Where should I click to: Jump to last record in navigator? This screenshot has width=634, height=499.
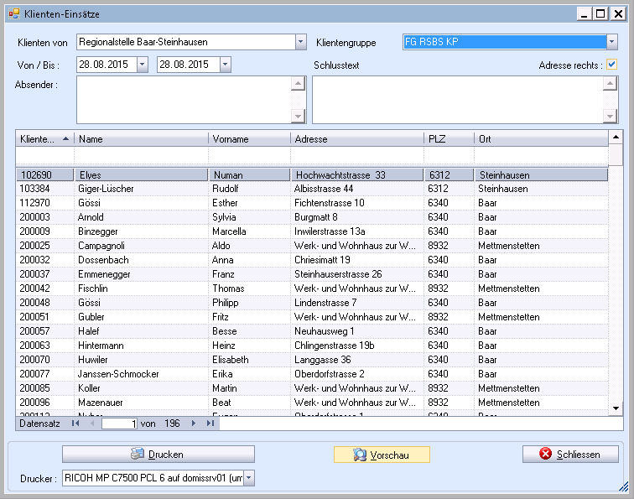(x=210, y=424)
